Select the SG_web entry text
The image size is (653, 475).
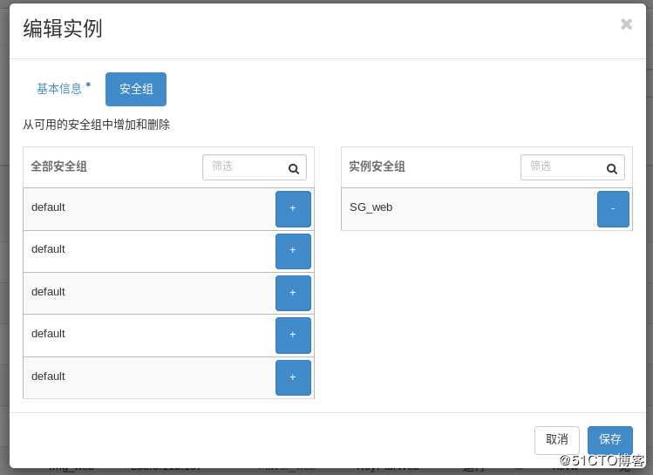371,207
